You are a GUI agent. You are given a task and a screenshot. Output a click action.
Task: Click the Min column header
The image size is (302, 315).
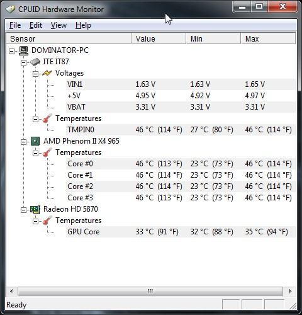point(213,38)
